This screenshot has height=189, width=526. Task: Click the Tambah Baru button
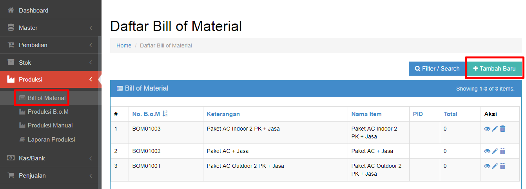[x=494, y=68]
